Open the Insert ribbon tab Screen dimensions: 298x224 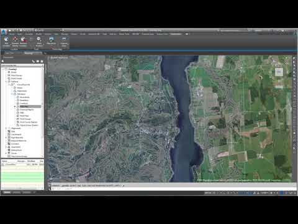tap(20, 34)
